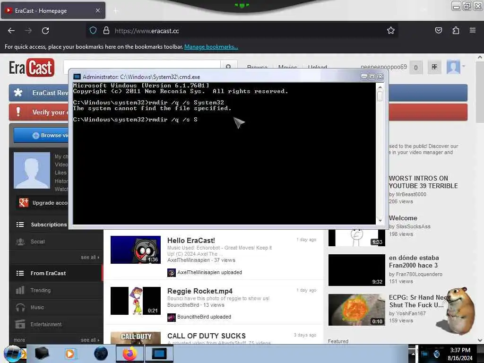Click the profile avatar picture in sidebar
Screen dimensions: 484x363
[x=32, y=170]
